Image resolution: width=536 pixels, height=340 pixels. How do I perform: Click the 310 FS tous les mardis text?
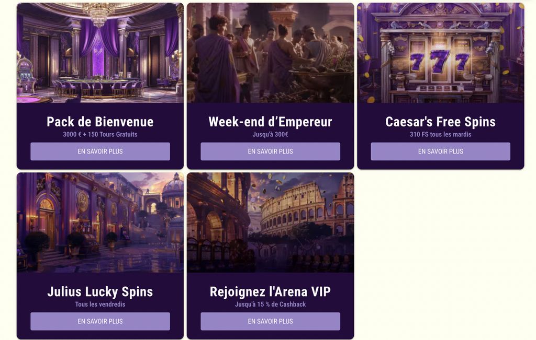(x=440, y=134)
